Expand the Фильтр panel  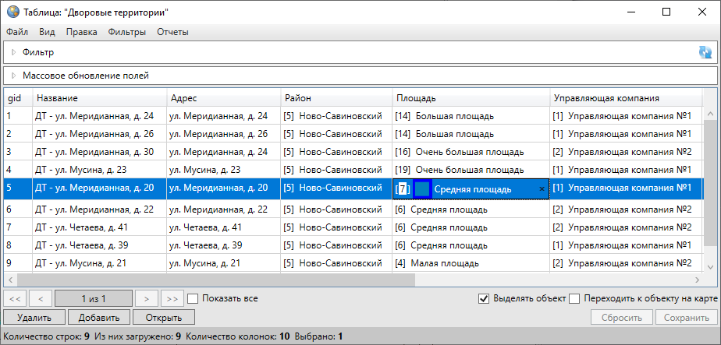coord(13,52)
